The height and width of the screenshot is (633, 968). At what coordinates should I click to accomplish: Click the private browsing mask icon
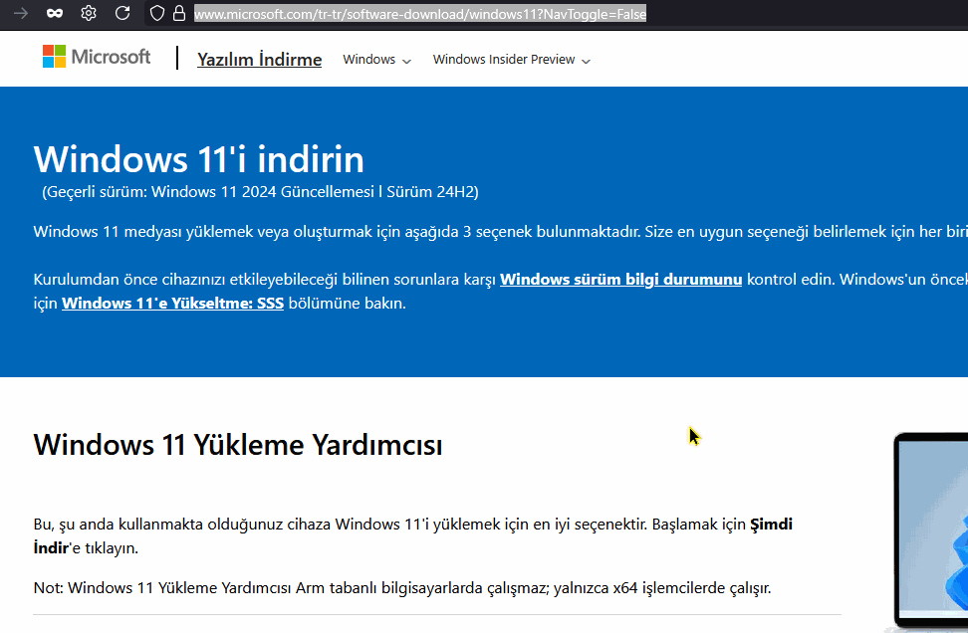(55, 13)
